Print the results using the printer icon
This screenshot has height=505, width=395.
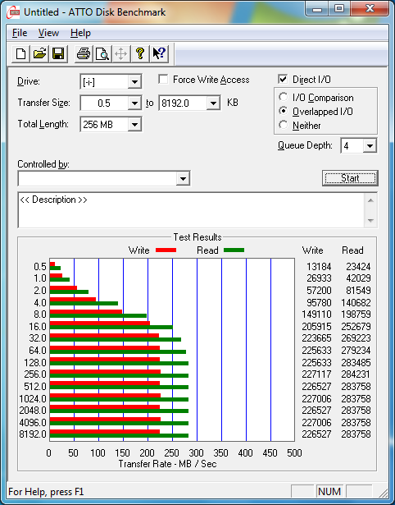click(x=84, y=53)
